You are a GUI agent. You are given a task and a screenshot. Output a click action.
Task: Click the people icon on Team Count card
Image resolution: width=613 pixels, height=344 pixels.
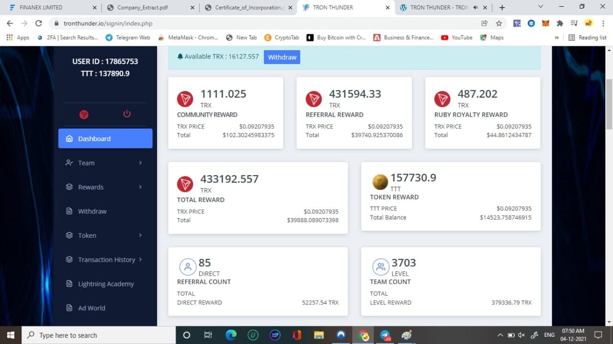380,267
